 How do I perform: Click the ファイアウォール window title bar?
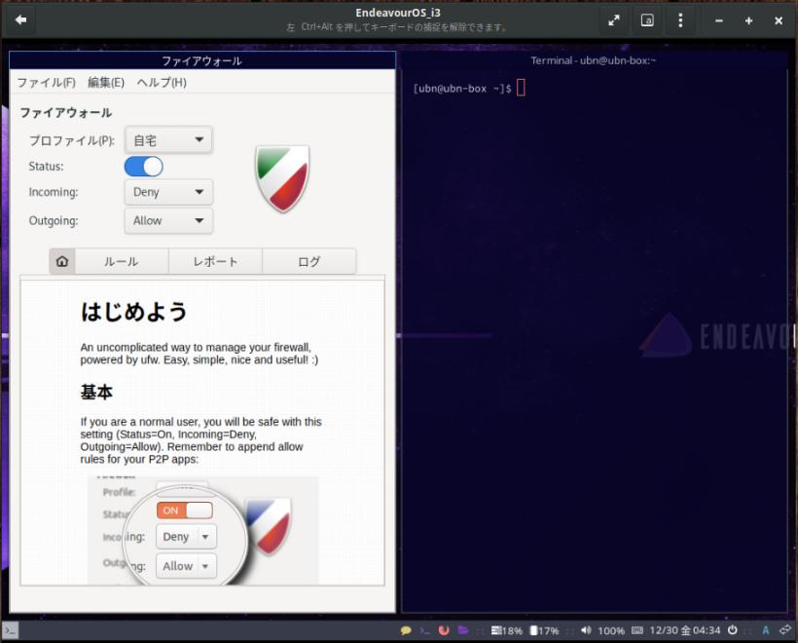[x=202, y=60]
